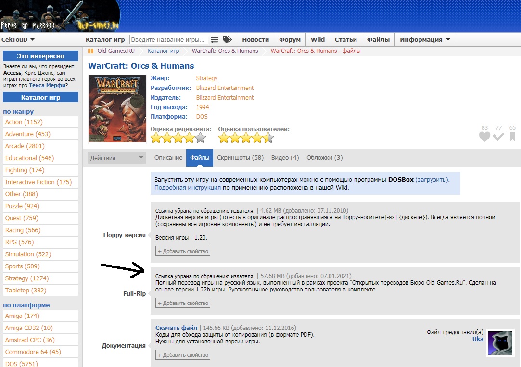The image size is (521, 367).
Task: Open Simulation (522) genre category
Action: (x=40, y=254)
